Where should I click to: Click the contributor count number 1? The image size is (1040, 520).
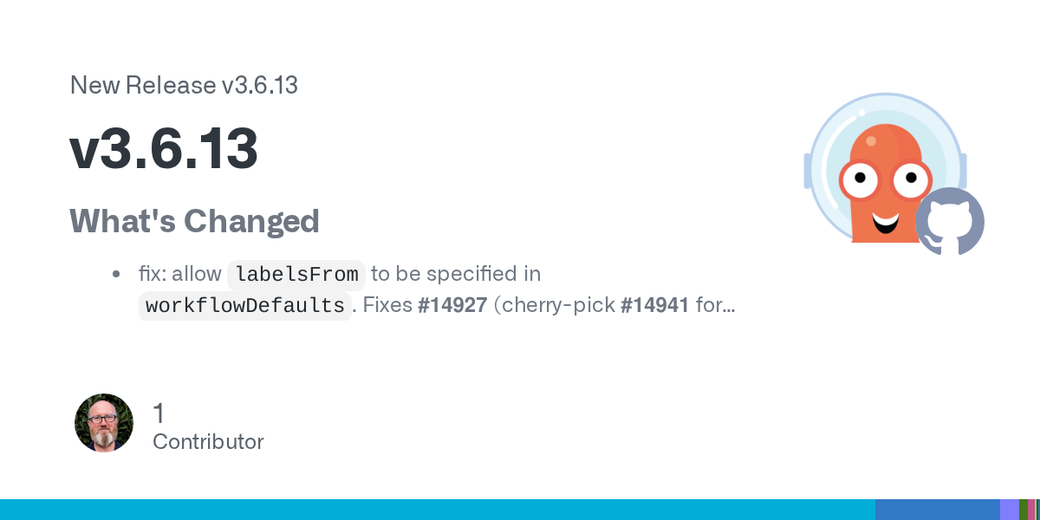[159, 413]
